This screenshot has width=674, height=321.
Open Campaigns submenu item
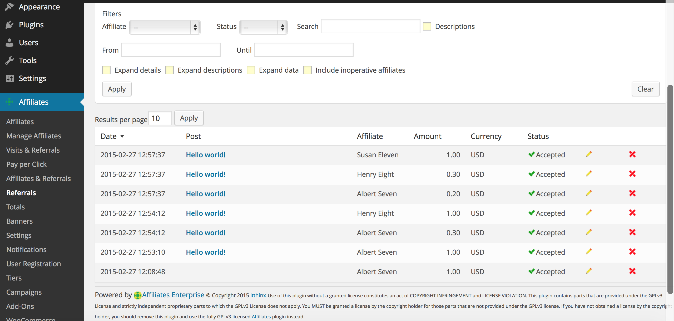[x=24, y=292]
